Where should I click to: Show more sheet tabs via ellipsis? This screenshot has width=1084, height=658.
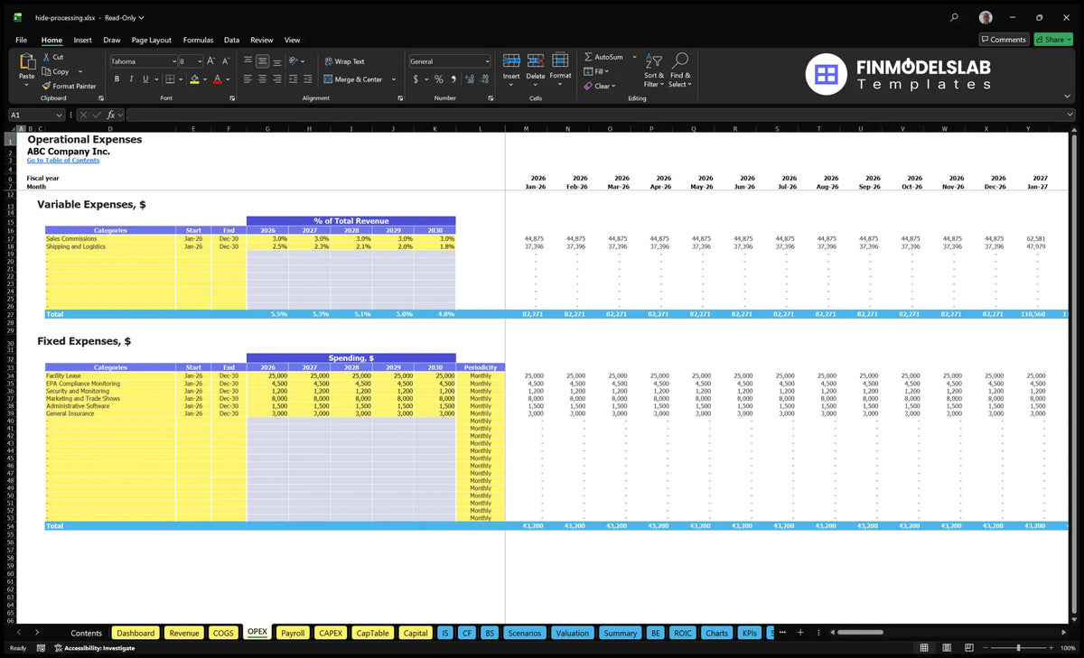pyautogui.click(x=781, y=632)
